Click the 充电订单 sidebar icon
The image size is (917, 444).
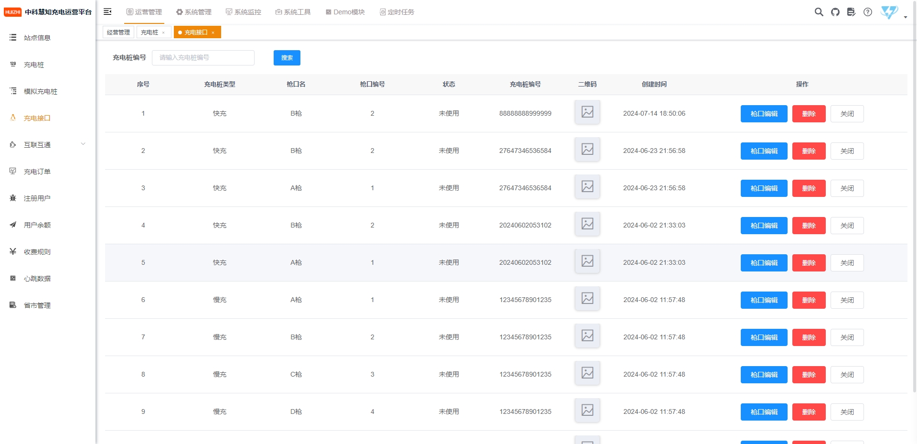pos(13,171)
